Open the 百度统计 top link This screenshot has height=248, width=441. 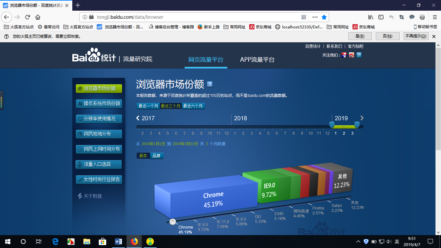pos(313,46)
